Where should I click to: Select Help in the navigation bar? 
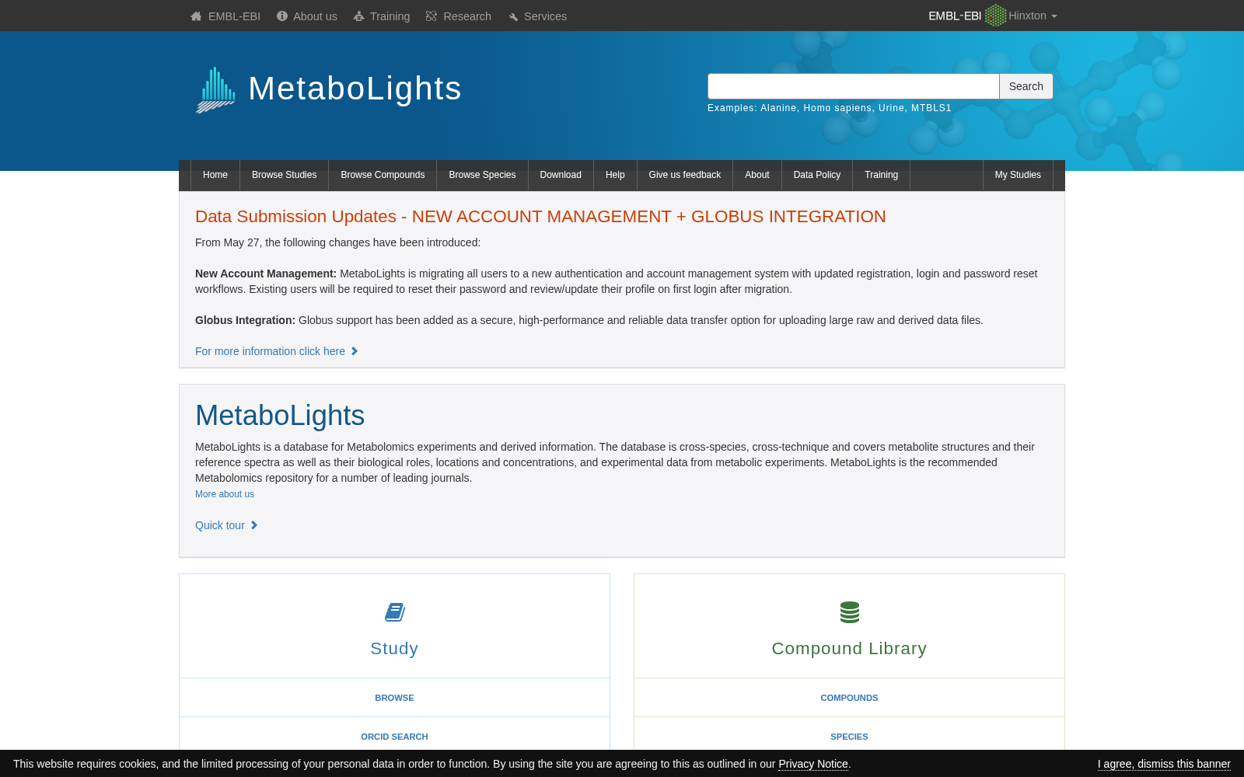click(x=615, y=175)
